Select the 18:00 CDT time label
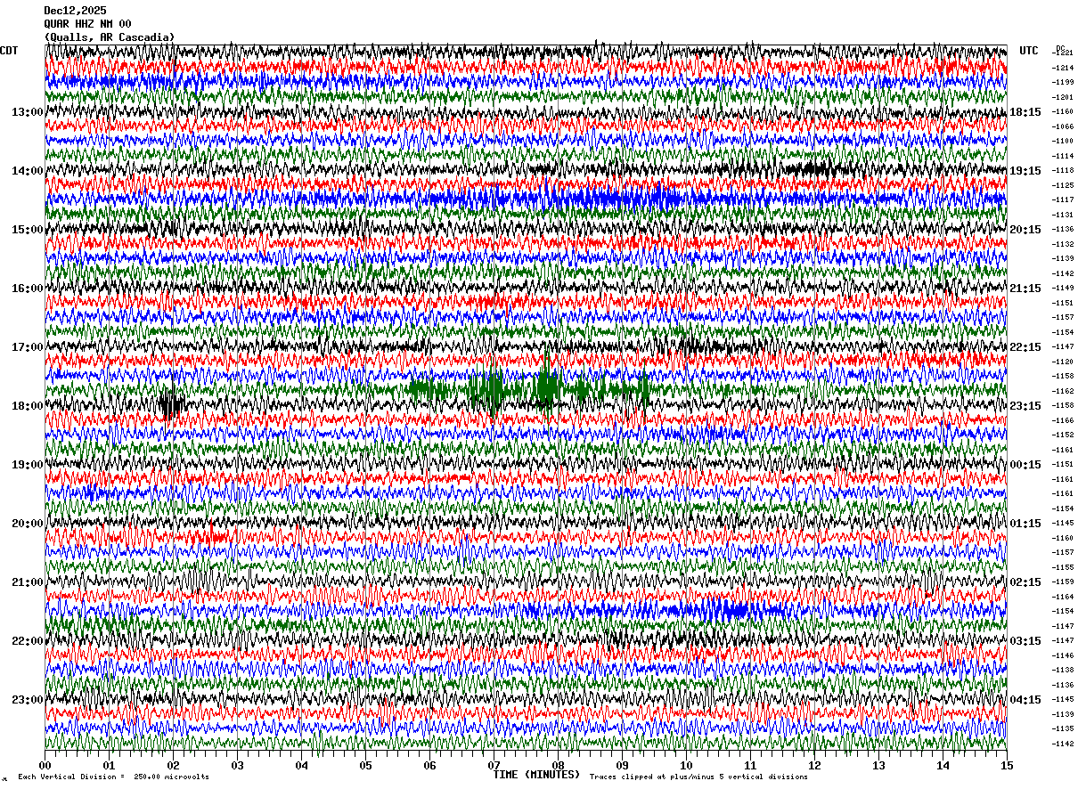 [x=27, y=406]
